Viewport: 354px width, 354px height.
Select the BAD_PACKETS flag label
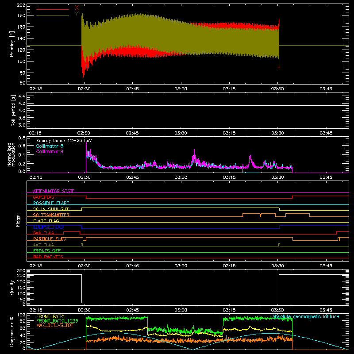coord(48,257)
